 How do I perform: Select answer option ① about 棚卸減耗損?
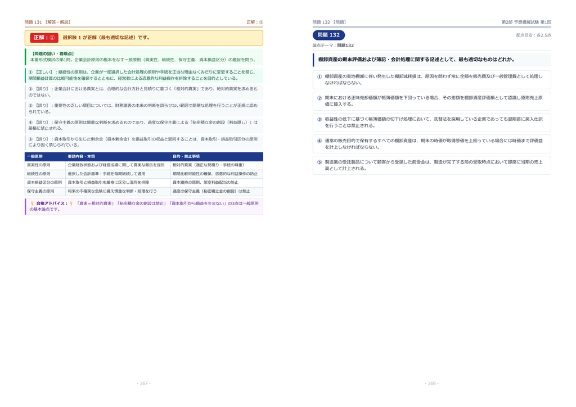(431, 80)
